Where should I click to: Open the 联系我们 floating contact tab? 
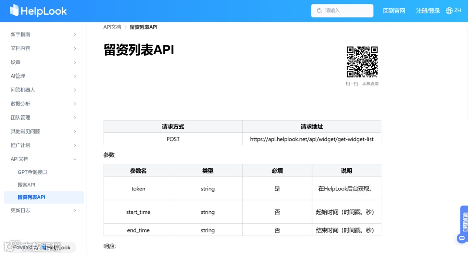tap(465, 221)
